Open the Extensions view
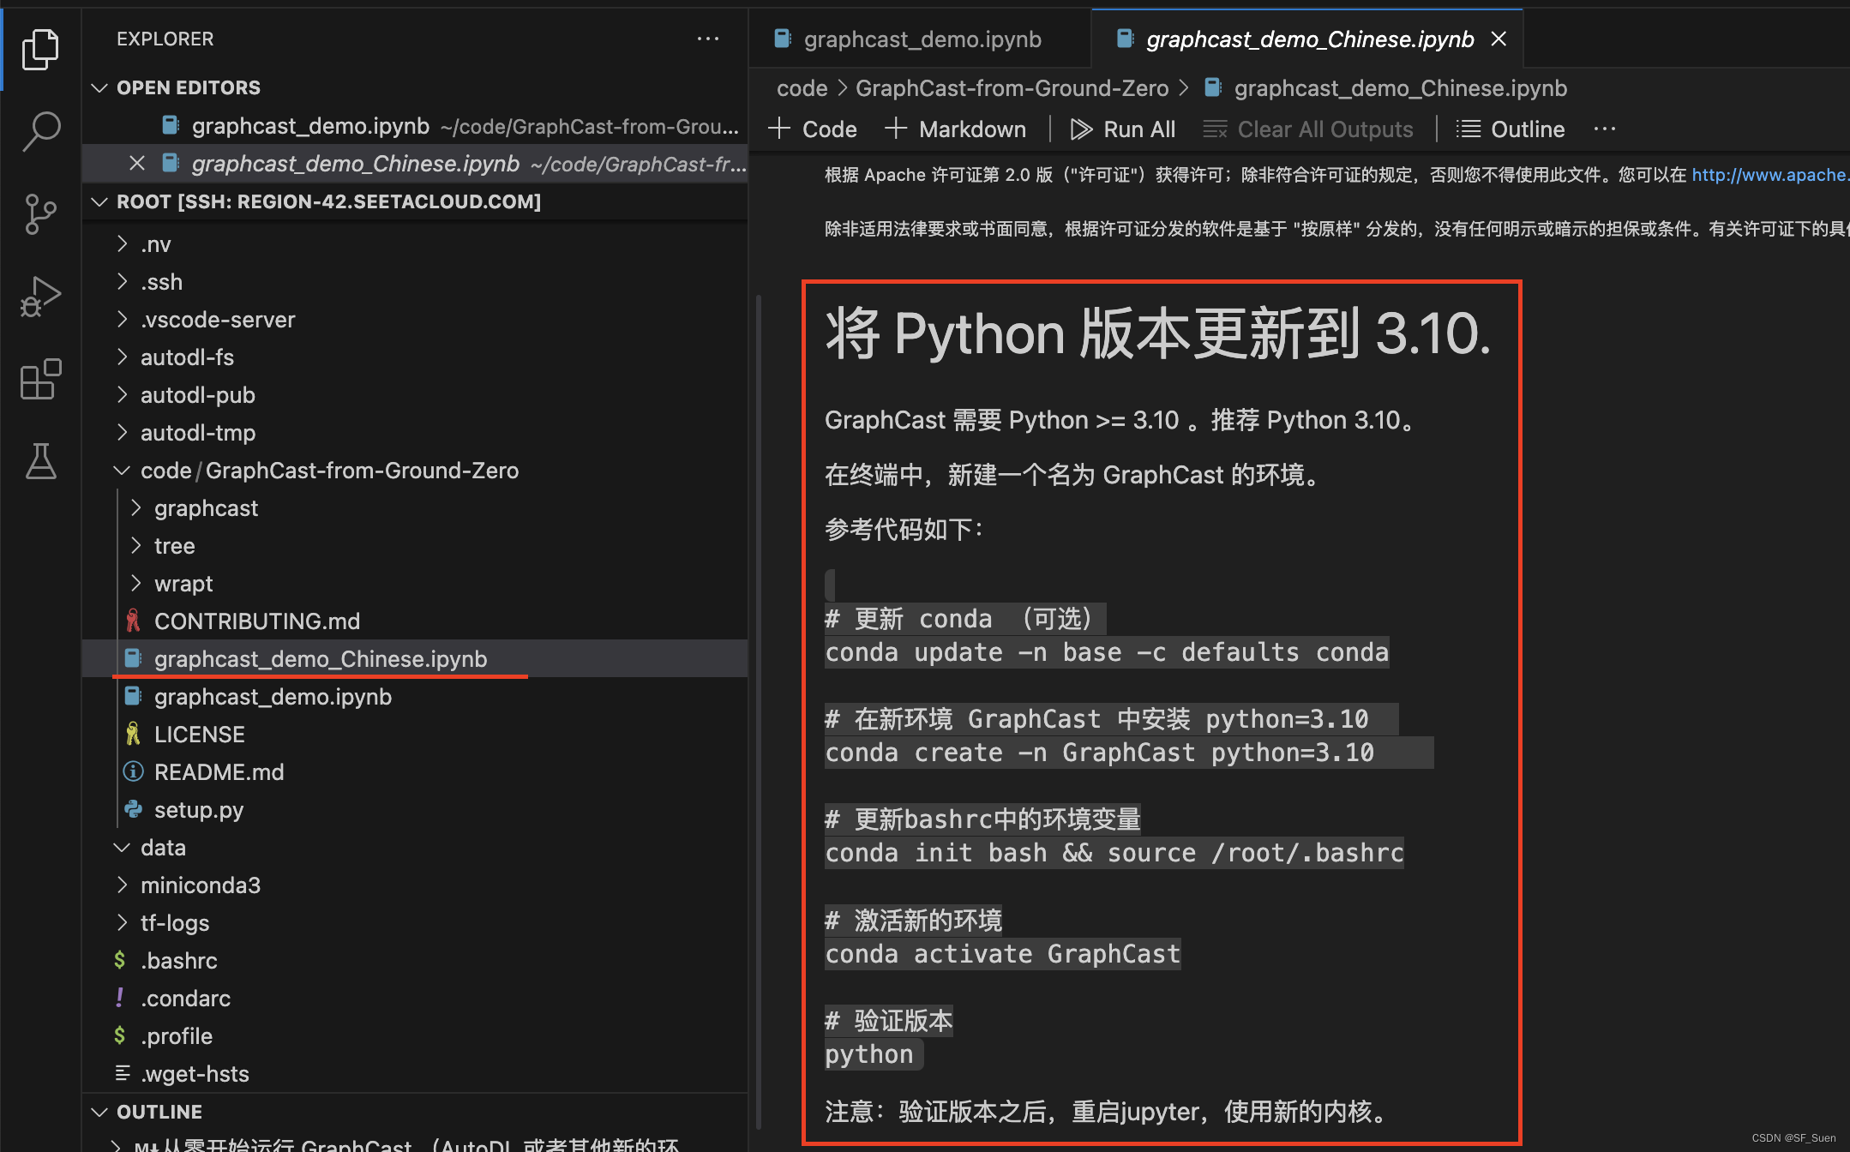Image resolution: width=1850 pixels, height=1152 pixels. 40,379
